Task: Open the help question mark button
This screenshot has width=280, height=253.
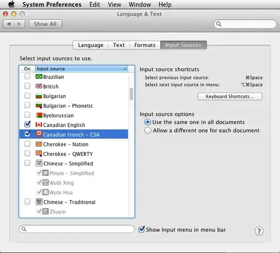Action: [259, 231]
